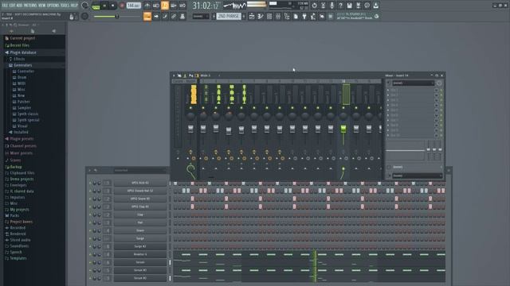This screenshot has width=510, height=286.
Task: Open the playlist view icon
Action: 252,16
